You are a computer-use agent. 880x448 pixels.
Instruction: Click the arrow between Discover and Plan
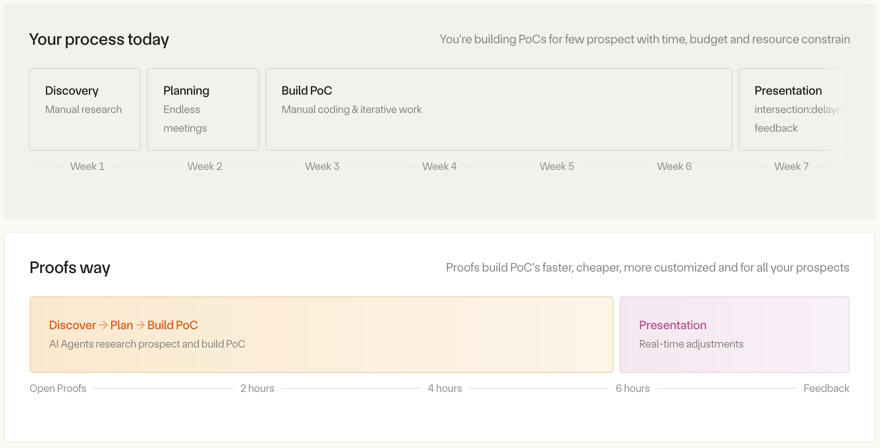[x=103, y=325]
